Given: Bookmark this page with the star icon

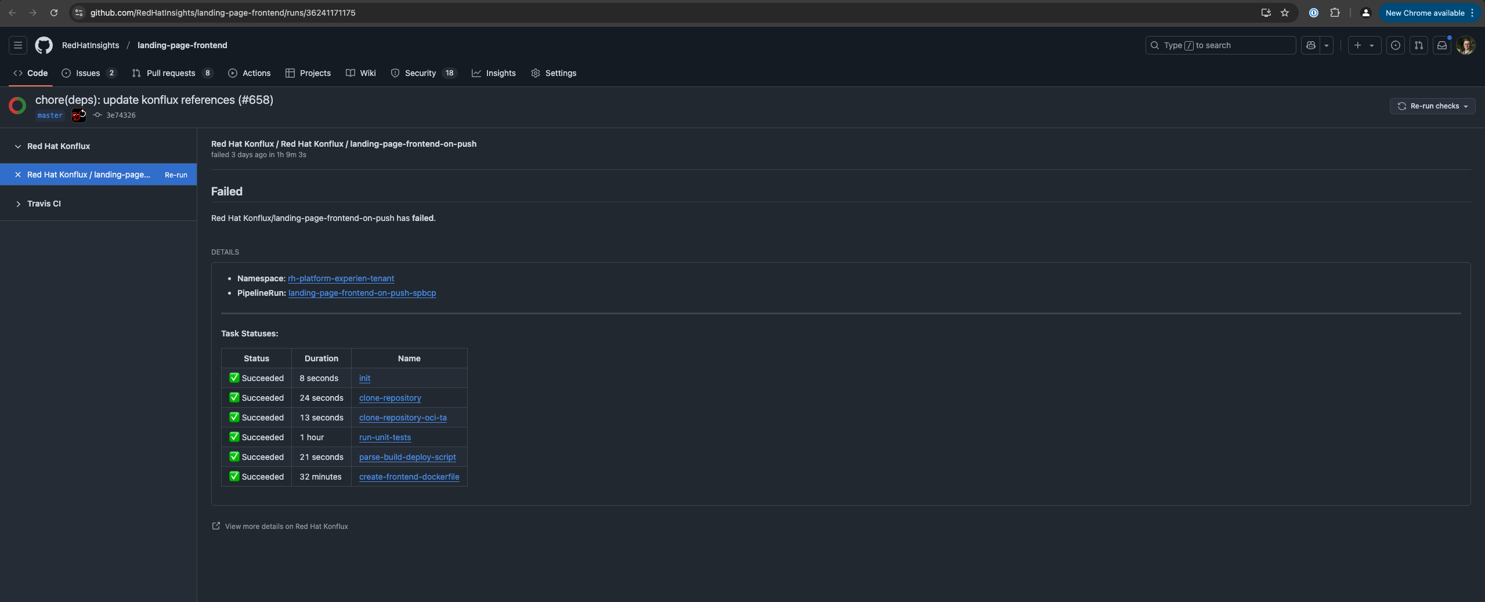Looking at the screenshot, I should click(1285, 13).
